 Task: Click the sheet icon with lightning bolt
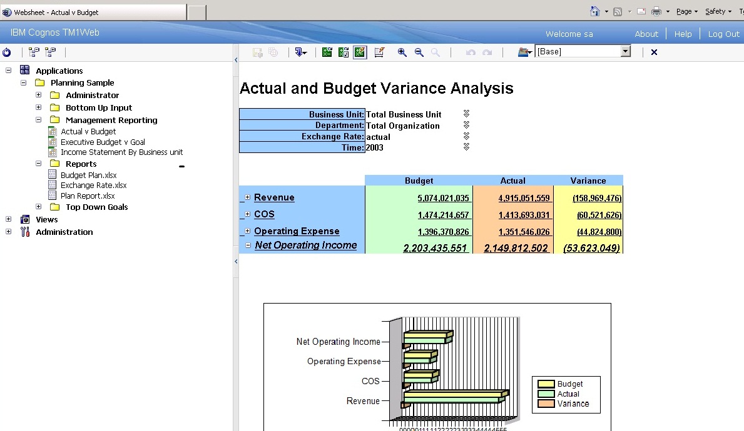(379, 52)
